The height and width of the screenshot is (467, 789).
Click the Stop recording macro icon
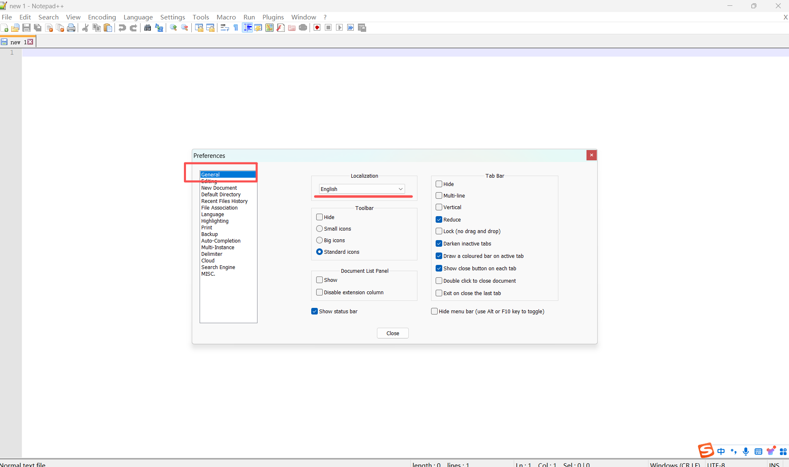[328, 28]
